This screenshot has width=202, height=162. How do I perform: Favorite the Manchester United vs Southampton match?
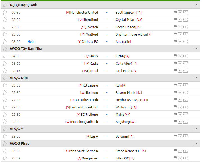click(x=5, y=12)
